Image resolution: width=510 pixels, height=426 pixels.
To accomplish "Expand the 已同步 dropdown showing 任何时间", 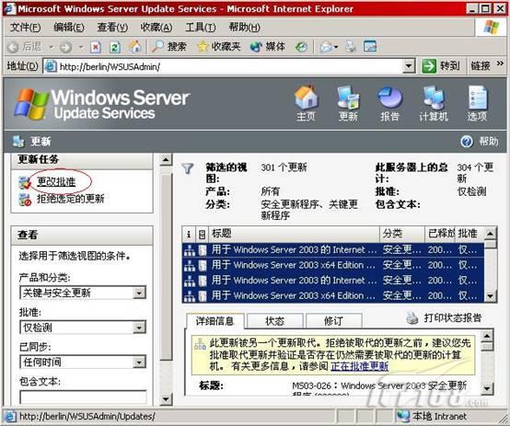I will coord(139,362).
